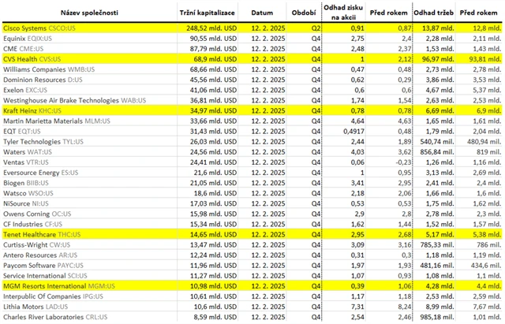Click EPS estimate 7,31 for Lithia Motors
Image resolution: width=505 pixels, height=324 pixels.
(357, 307)
